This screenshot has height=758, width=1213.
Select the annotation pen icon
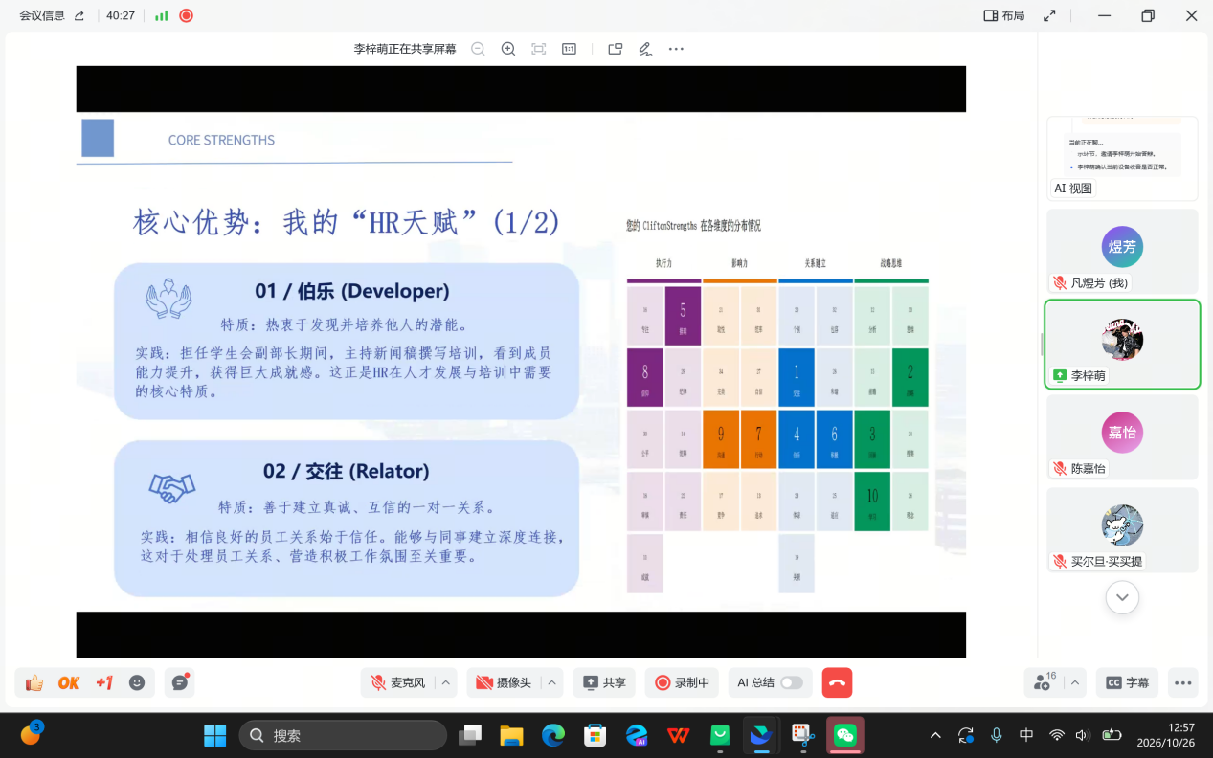pyautogui.click(x=645, y=49)
